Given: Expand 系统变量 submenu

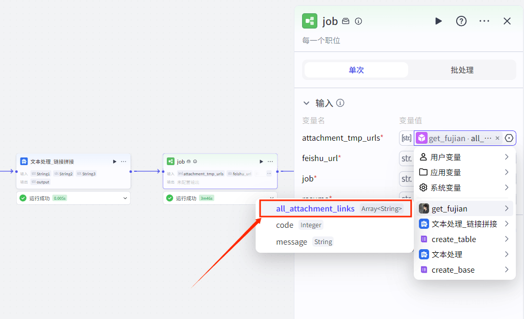Looking at the screenshot, I should pyautogui.click(x=464, y=188).
